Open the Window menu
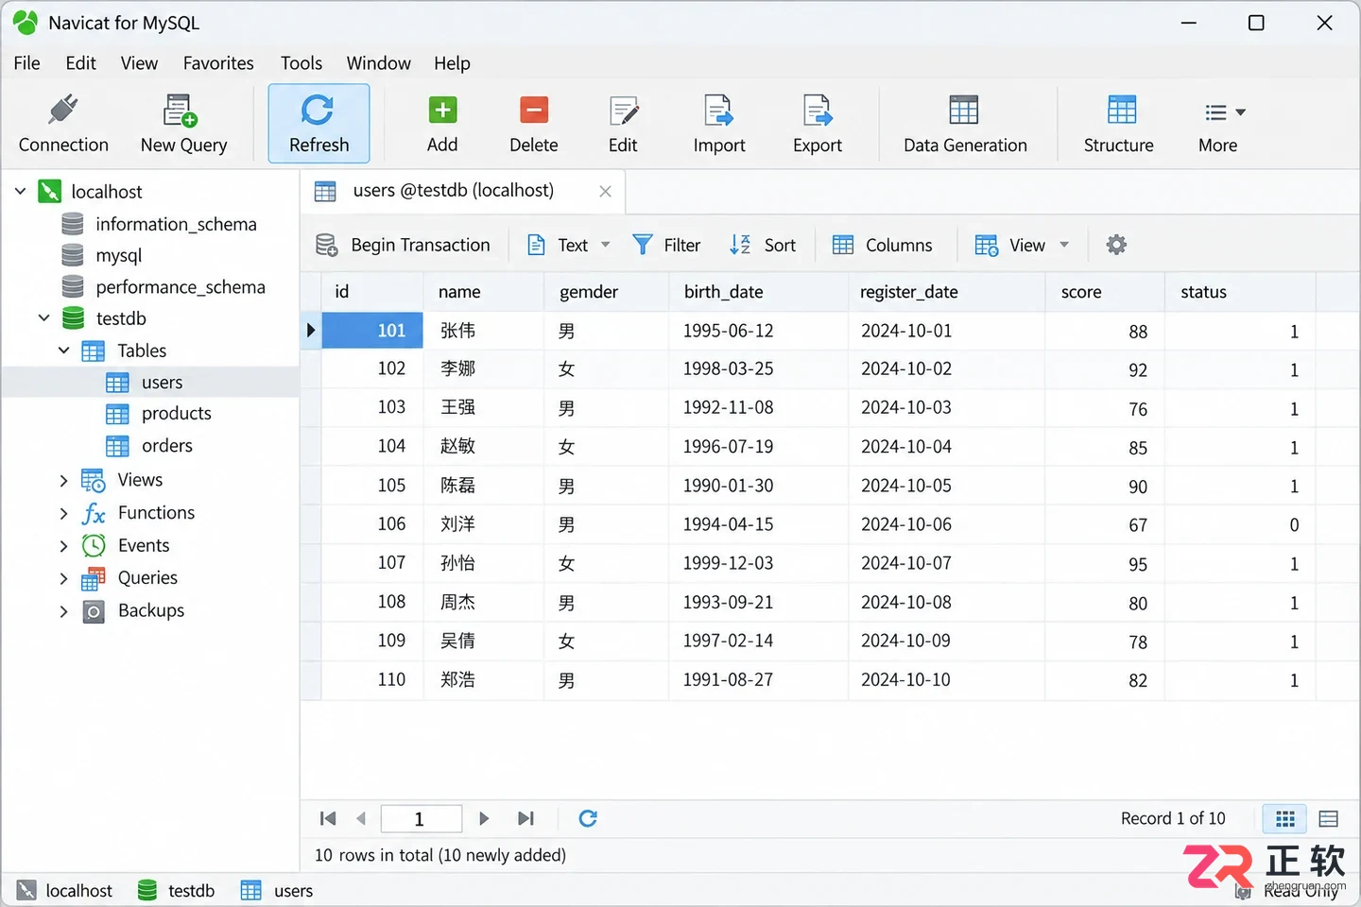Screen dimensions: 1361x907 (x=378, y=63)
